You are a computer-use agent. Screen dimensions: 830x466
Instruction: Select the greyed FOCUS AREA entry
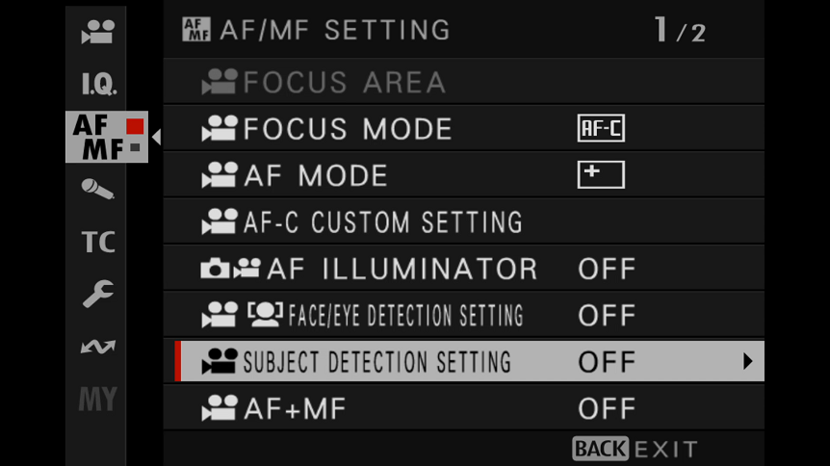pyautogui.click(x=464, y=82)
